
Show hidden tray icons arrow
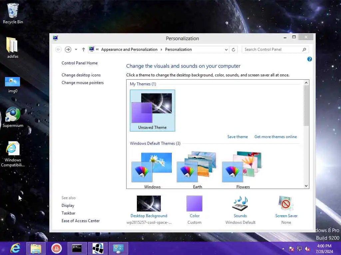pos(283,249)
